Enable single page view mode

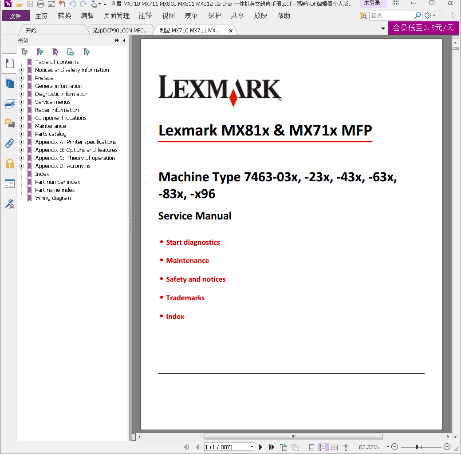311,447
